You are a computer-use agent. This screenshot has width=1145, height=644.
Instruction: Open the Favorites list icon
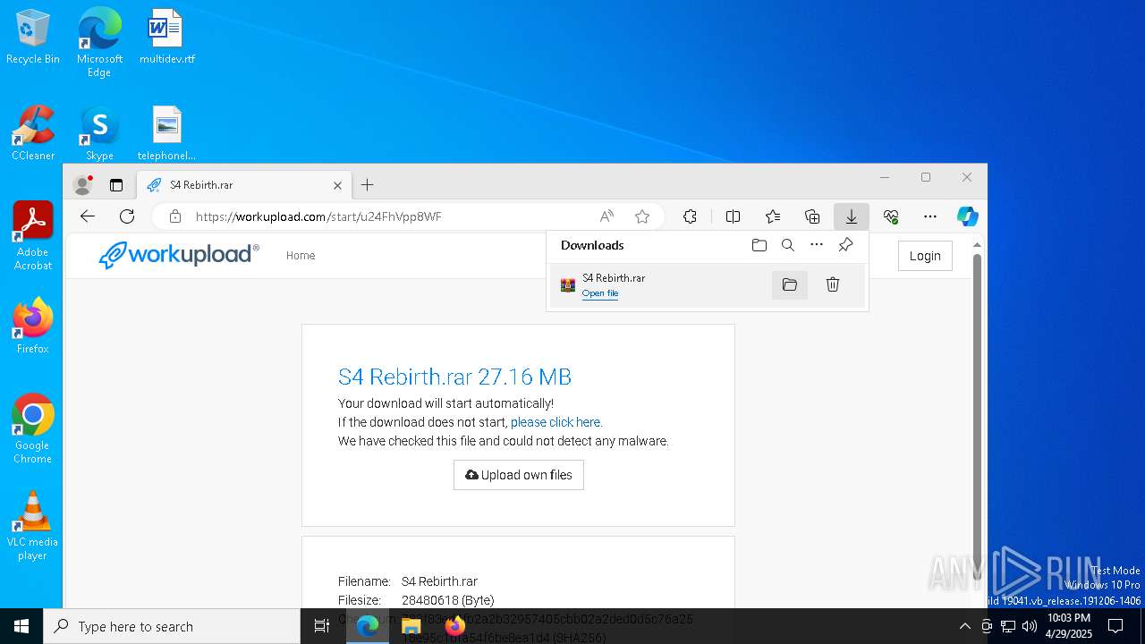tap(773, 216)
